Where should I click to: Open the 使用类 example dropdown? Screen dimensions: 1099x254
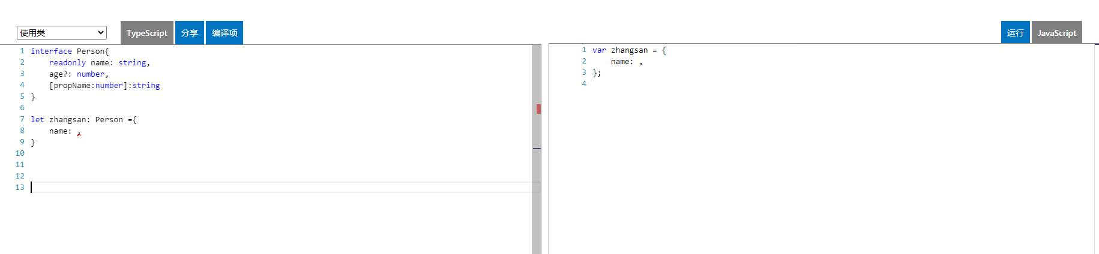pos(62,32)
